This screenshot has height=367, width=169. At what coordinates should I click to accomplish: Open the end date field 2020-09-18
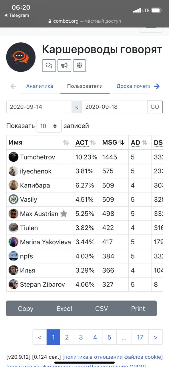(x=114, y=107)
